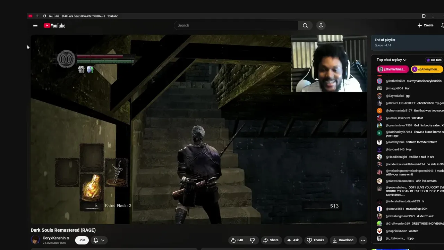Join the CoryxKenshin channel membership
The height and width of the screenshot is (250, 444).
tap(82, 240)
